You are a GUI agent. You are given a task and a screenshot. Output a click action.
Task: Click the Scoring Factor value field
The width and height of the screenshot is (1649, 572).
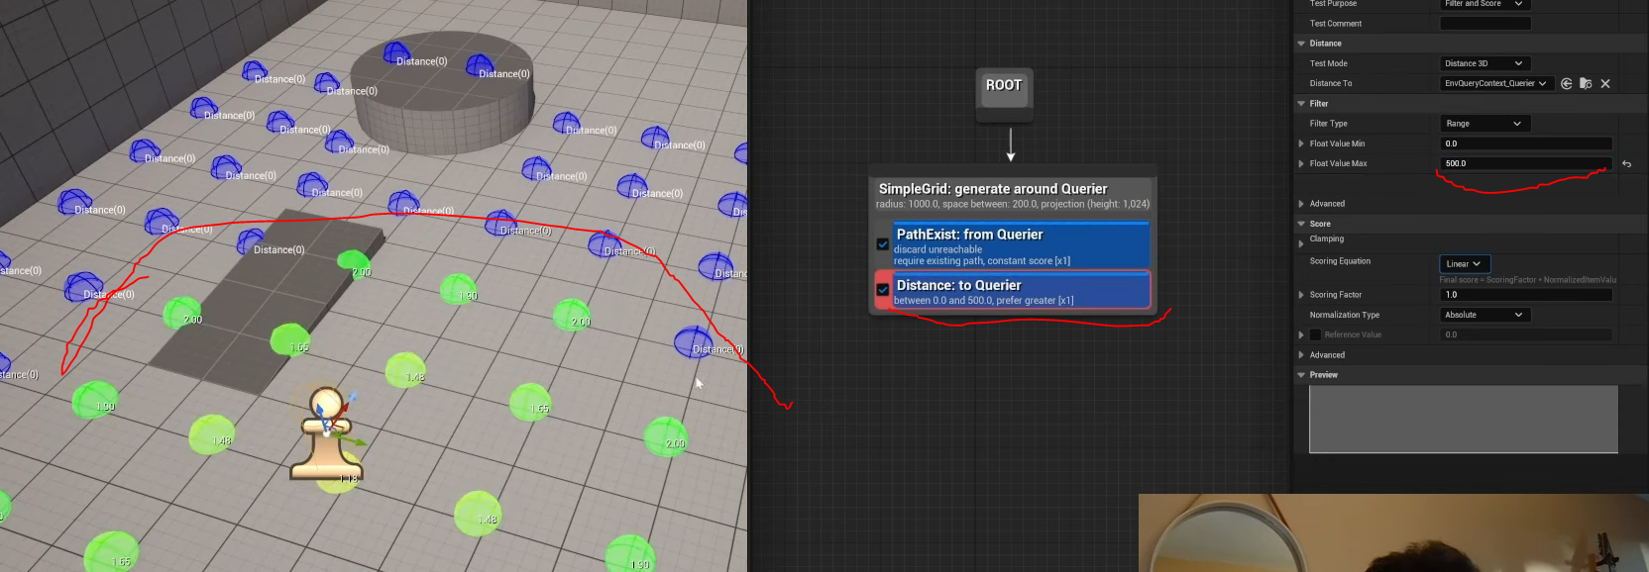coord(1524,295)
